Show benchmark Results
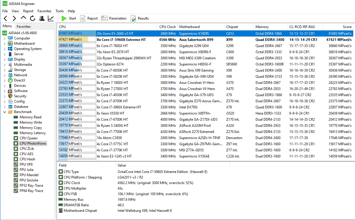This screenshot has width=355, height=220. 140,18
